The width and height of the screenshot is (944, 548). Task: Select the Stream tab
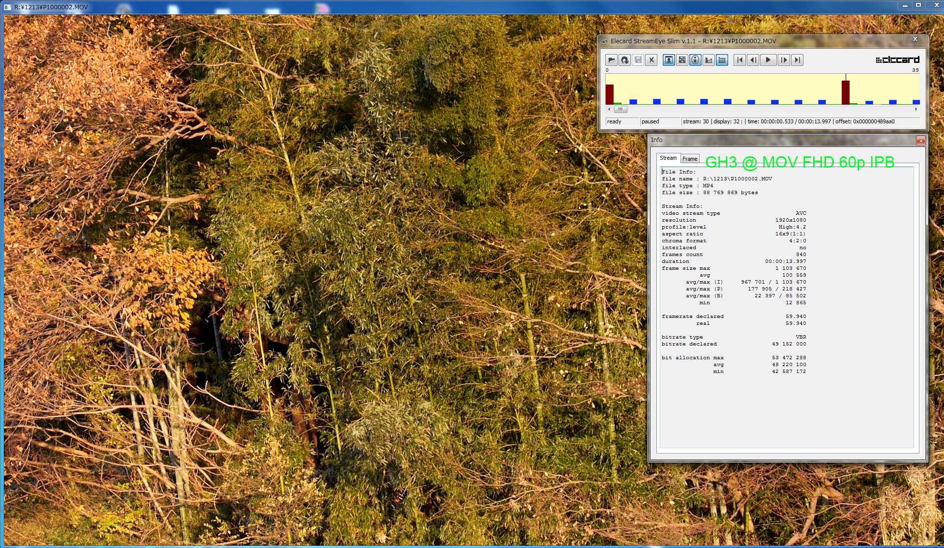(x=668, y=158)
